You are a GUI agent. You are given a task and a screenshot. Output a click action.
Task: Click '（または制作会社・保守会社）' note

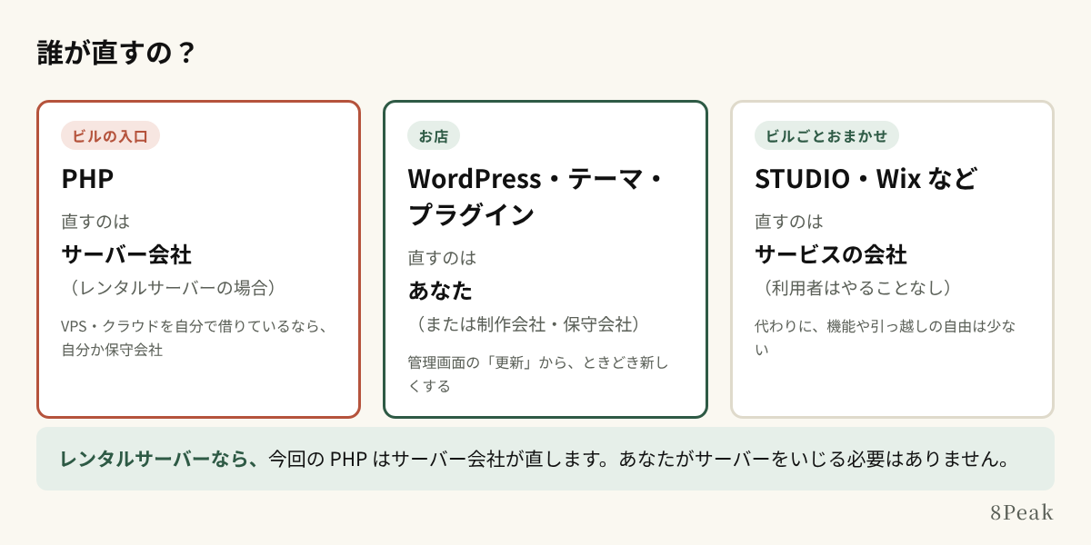click(527, 324)
